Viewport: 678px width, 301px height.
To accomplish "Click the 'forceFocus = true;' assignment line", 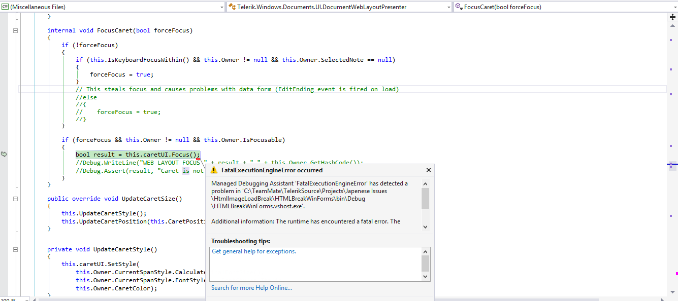I will tap(121, 74).
